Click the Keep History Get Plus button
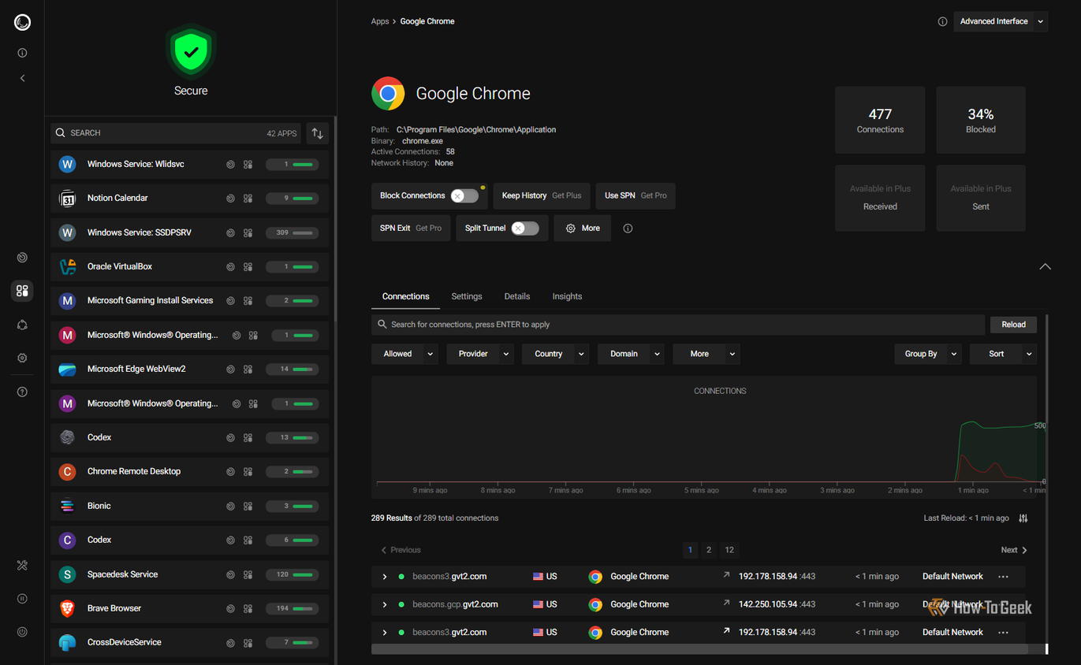This screenshot has width=1081, height=665. [542, 195]
